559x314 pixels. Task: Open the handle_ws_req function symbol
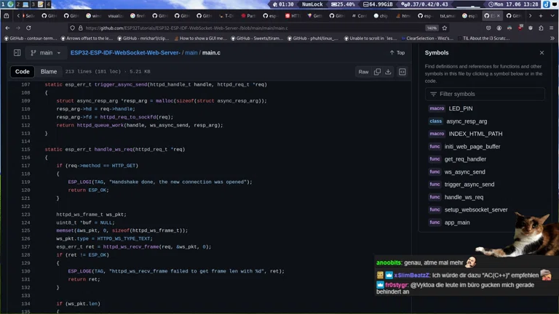[464, 197]
